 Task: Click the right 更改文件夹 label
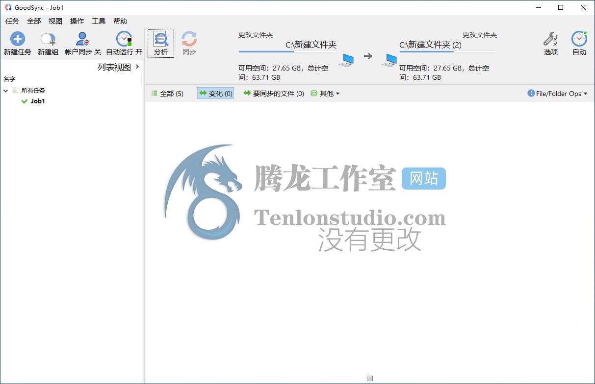[x=480, y=35]
